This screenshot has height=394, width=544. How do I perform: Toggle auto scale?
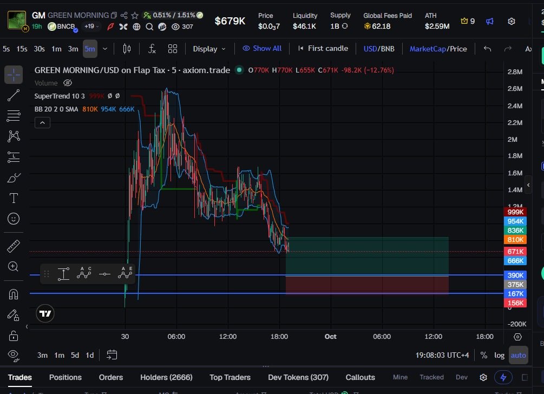pos(519,355)
